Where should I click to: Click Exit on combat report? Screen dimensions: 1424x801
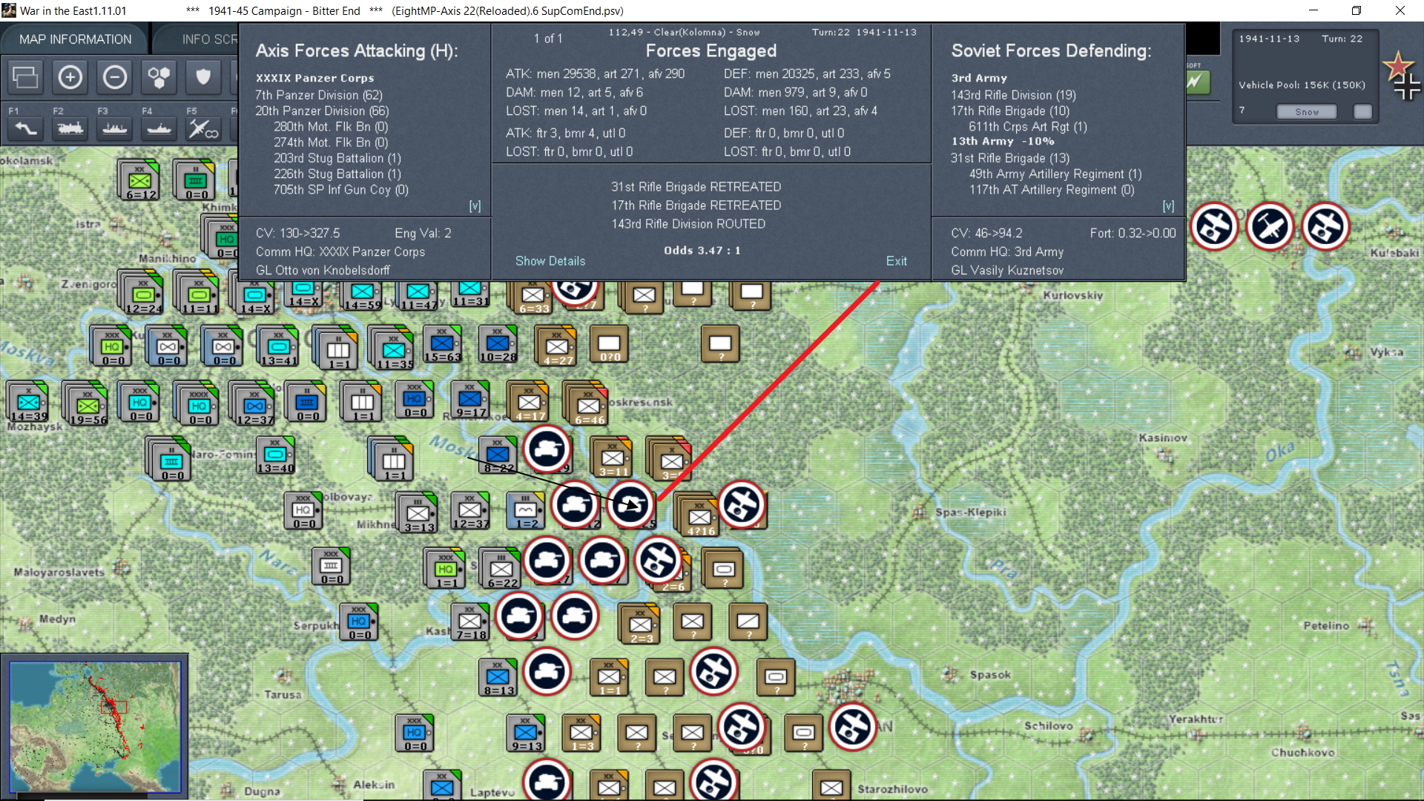click(896, 261)
